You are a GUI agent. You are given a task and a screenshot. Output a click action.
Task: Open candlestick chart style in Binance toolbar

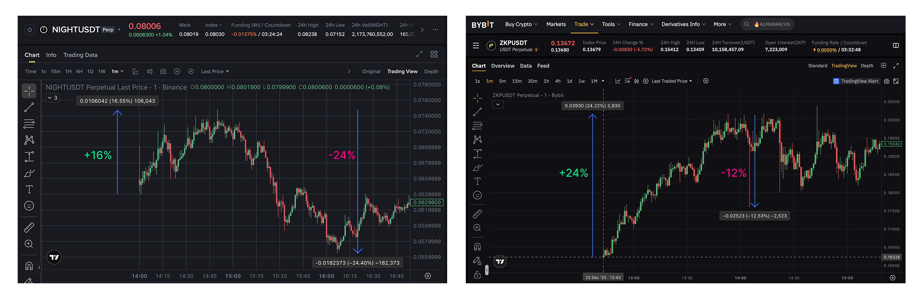point(150,71)
